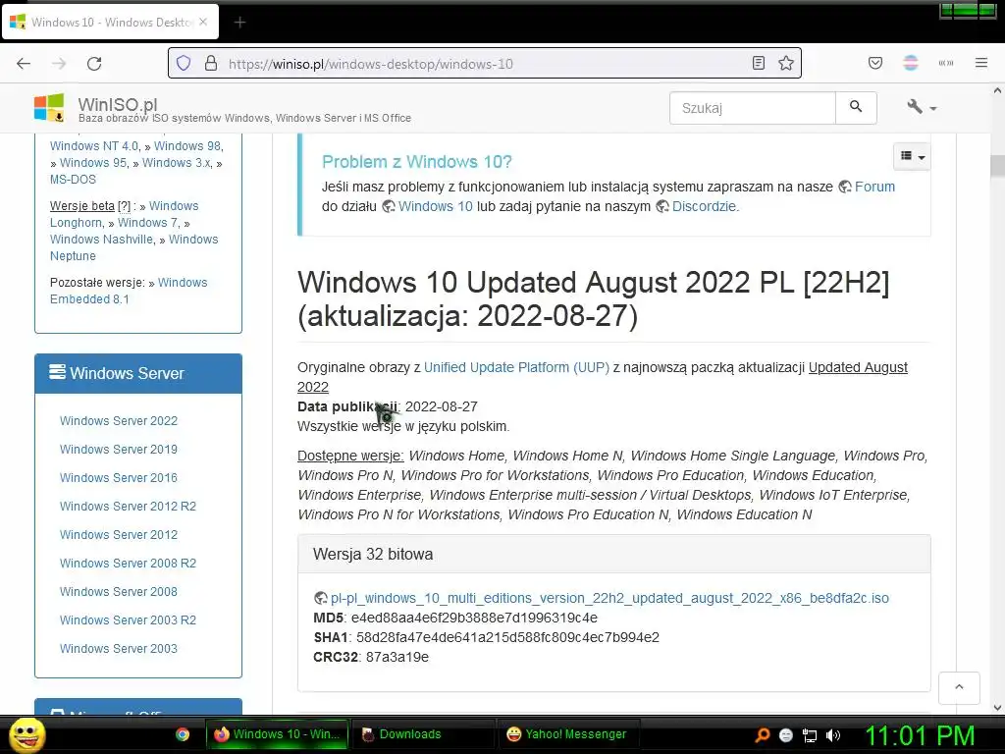Open the Unified Update Platform (UUP) link

(x=516, y=367)
